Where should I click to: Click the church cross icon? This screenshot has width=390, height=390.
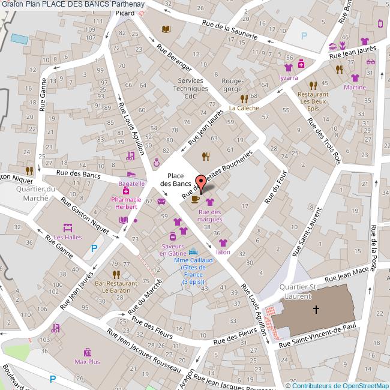tap(317, 310)
